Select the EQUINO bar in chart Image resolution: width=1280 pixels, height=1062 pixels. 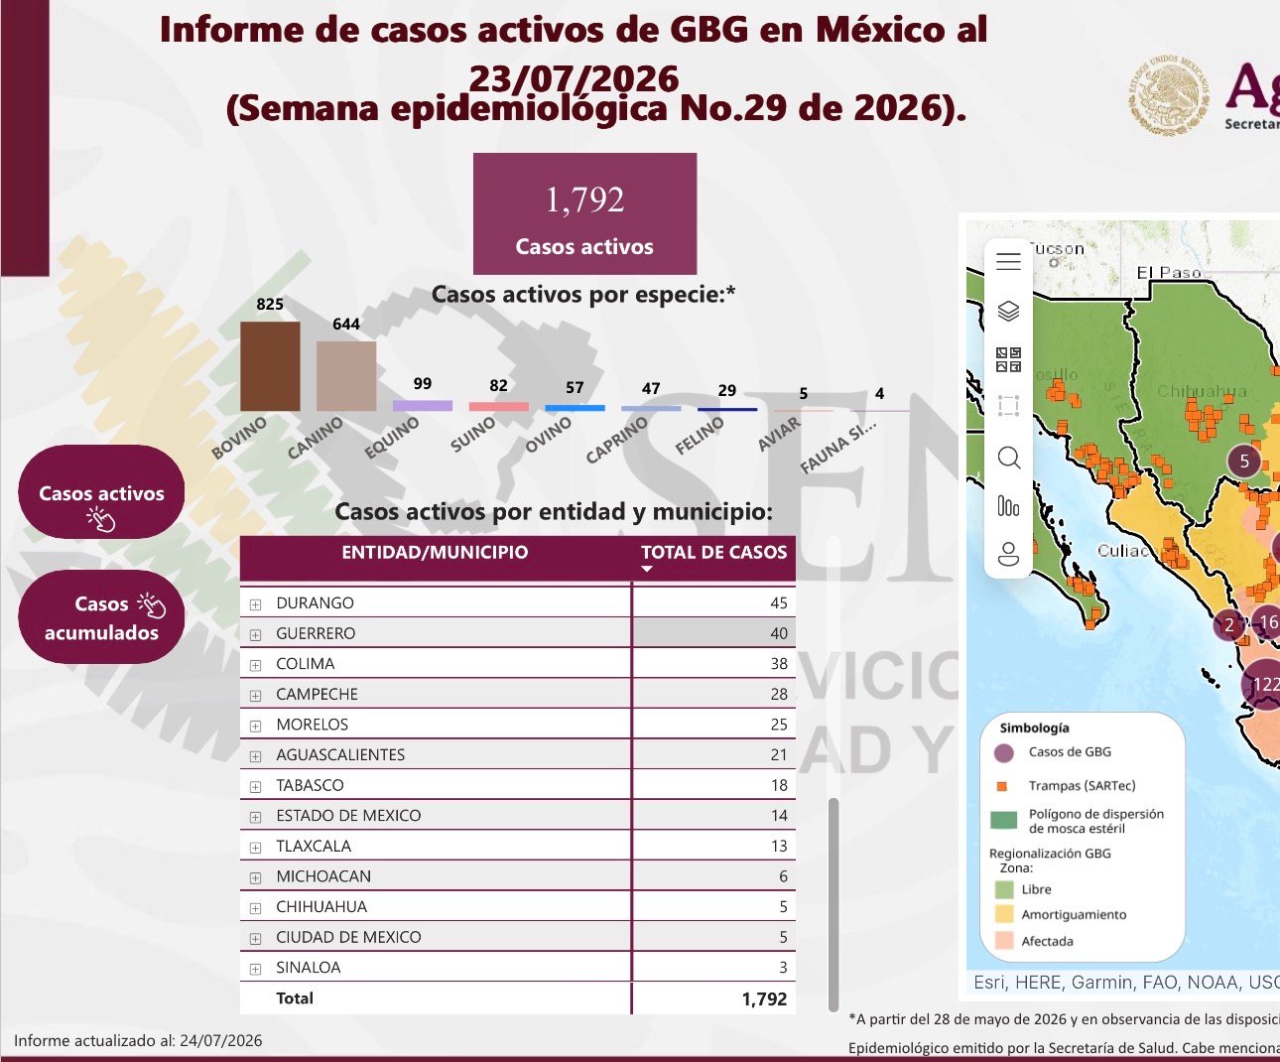423,405
